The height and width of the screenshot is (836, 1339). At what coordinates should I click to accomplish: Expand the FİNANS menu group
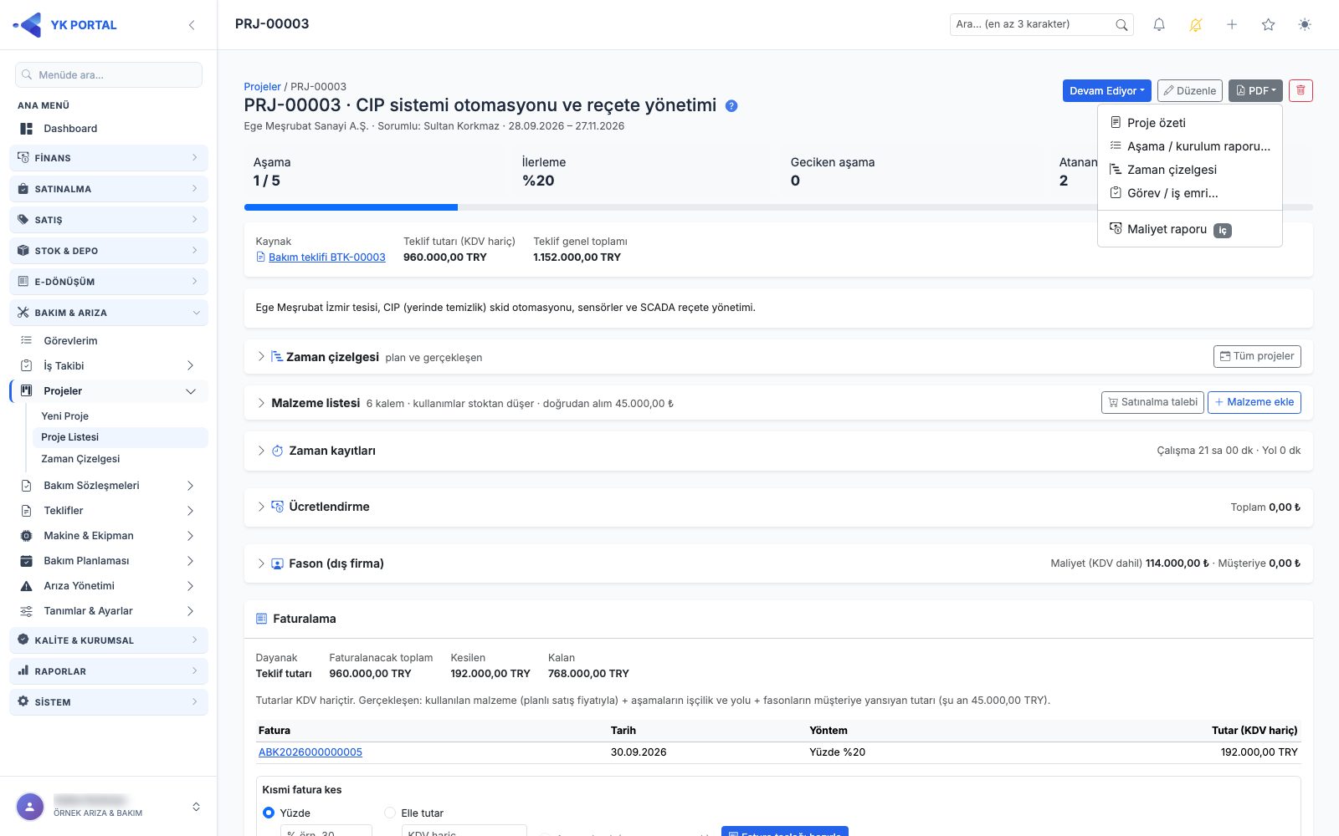pyautogui.click(x=109, y=158)
